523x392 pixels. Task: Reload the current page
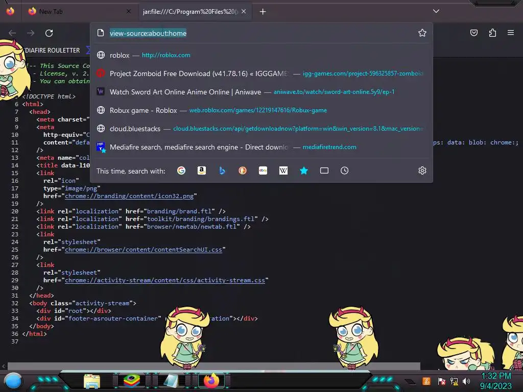[x=49, y=33]
